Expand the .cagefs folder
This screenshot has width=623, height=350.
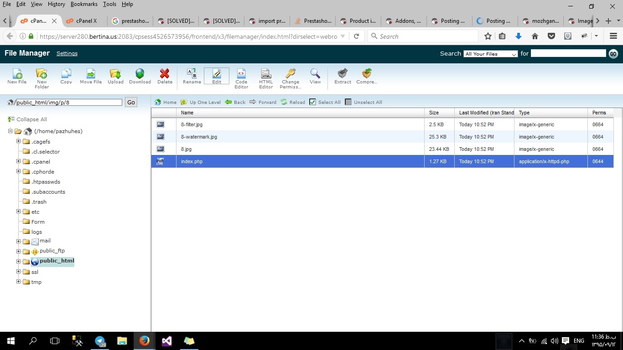point(19,141)
